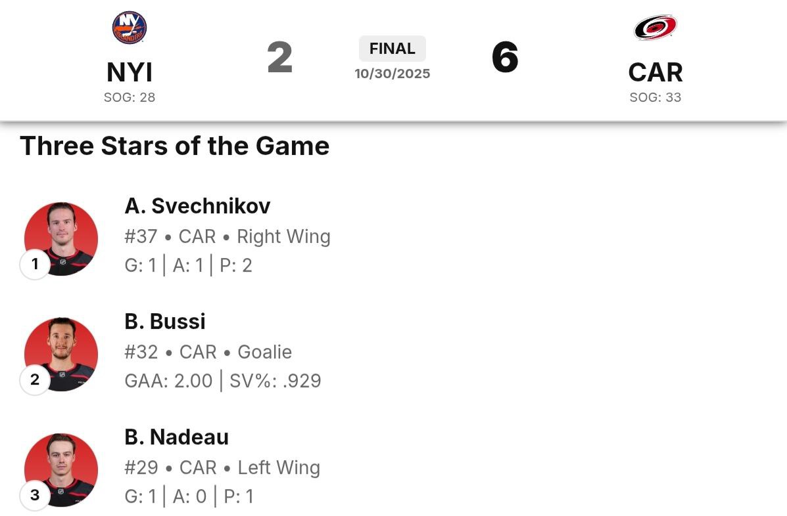Viewport: 787px width, 516px height.
Task: Click the NYI team abbreviation
Action: pos(130,72)
